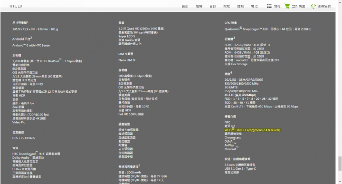The height and width of the screenshot is (184, 342).
Task: Click the 3000 mAh battery capacity line
Action: [130, 173]
